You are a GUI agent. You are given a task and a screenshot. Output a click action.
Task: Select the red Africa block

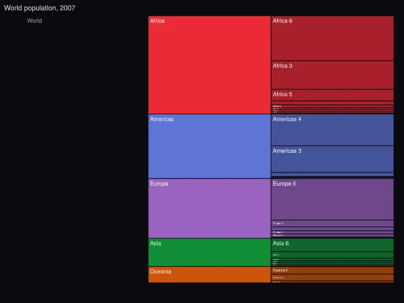click(210, 64)
